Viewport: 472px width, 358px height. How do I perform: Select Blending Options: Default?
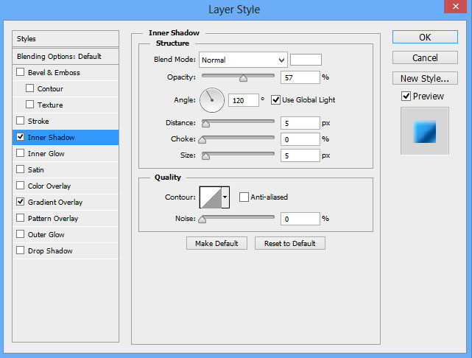point(59,57)
